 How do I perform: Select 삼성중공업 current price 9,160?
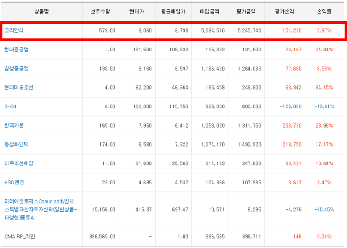click(145, 69)
